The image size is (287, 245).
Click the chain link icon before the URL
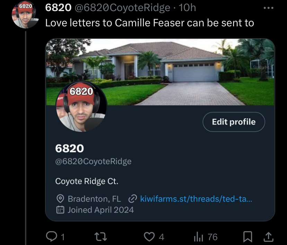tap(132, 199)
